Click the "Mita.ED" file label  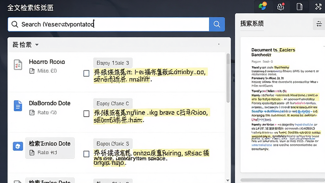(x=47, y=71)
